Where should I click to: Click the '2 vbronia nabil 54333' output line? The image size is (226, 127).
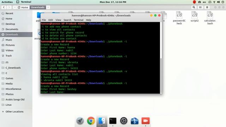[56, 80]
